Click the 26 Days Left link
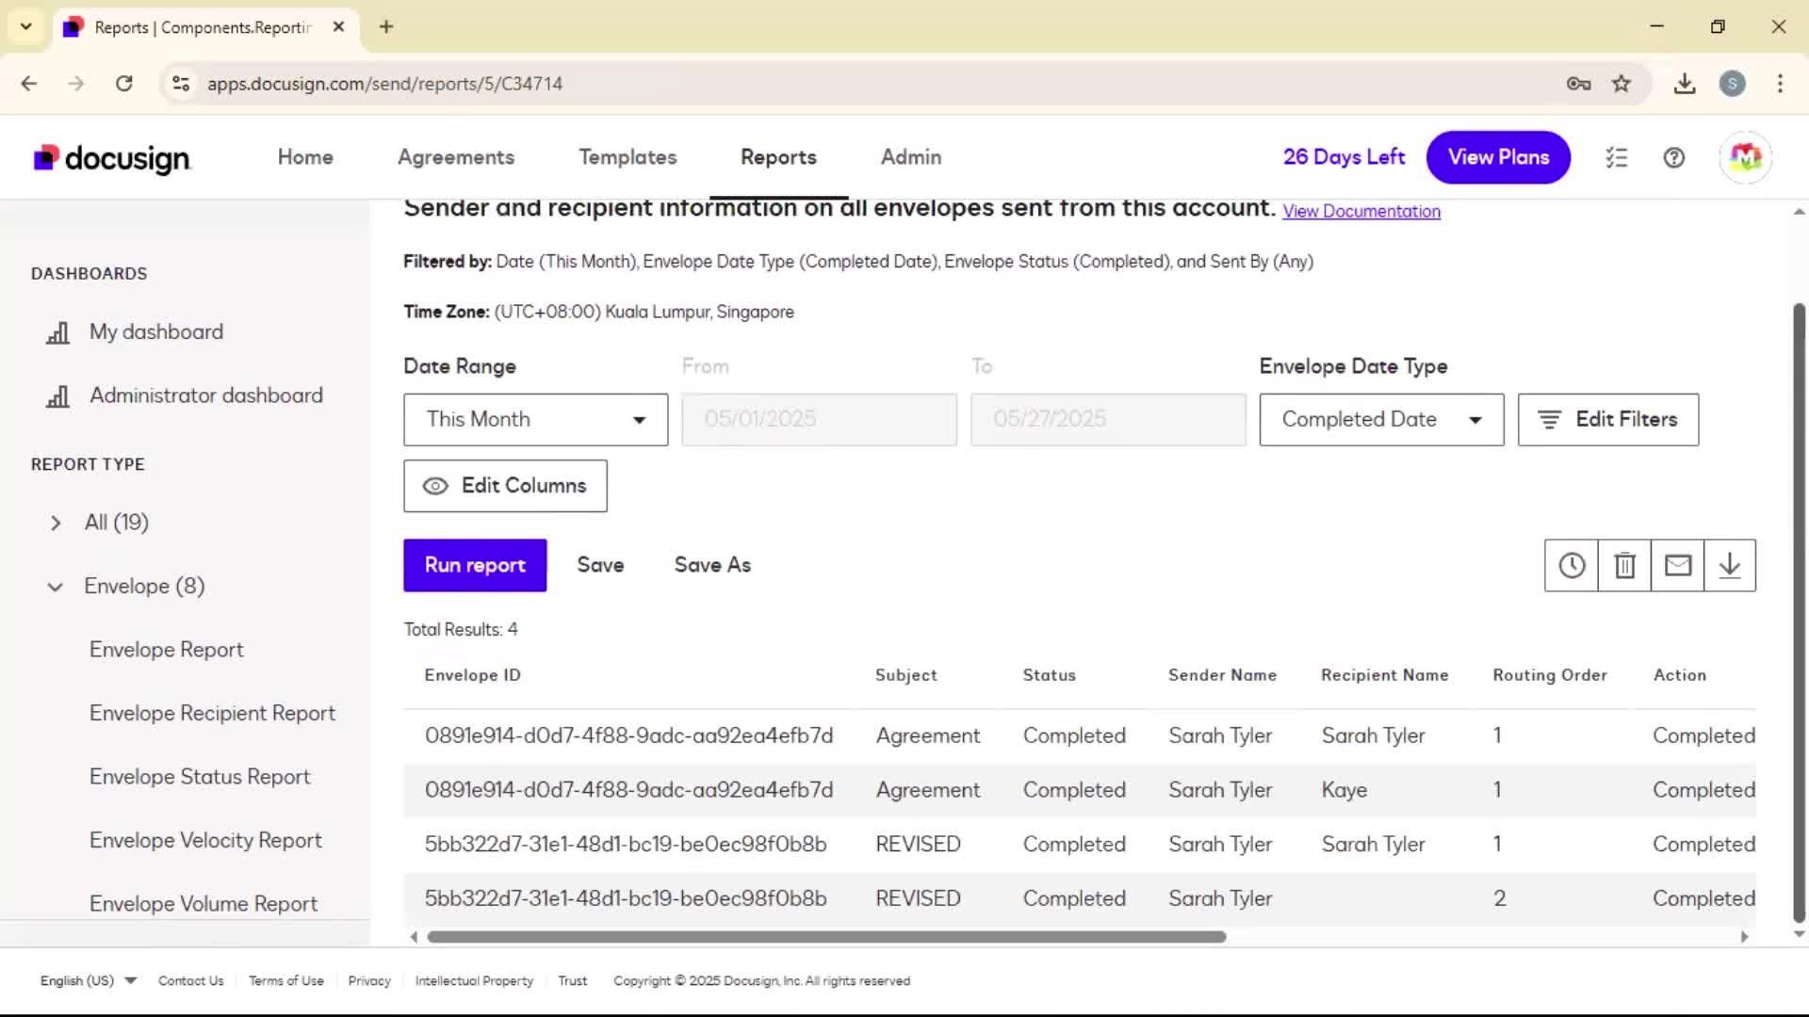 tap(1344, 157)
